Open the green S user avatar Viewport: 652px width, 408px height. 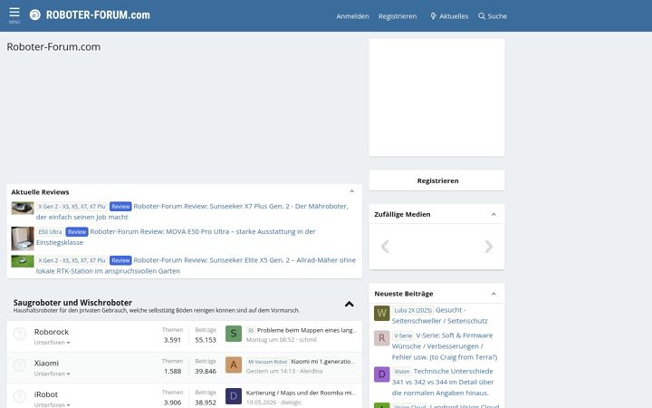[234, 334]
